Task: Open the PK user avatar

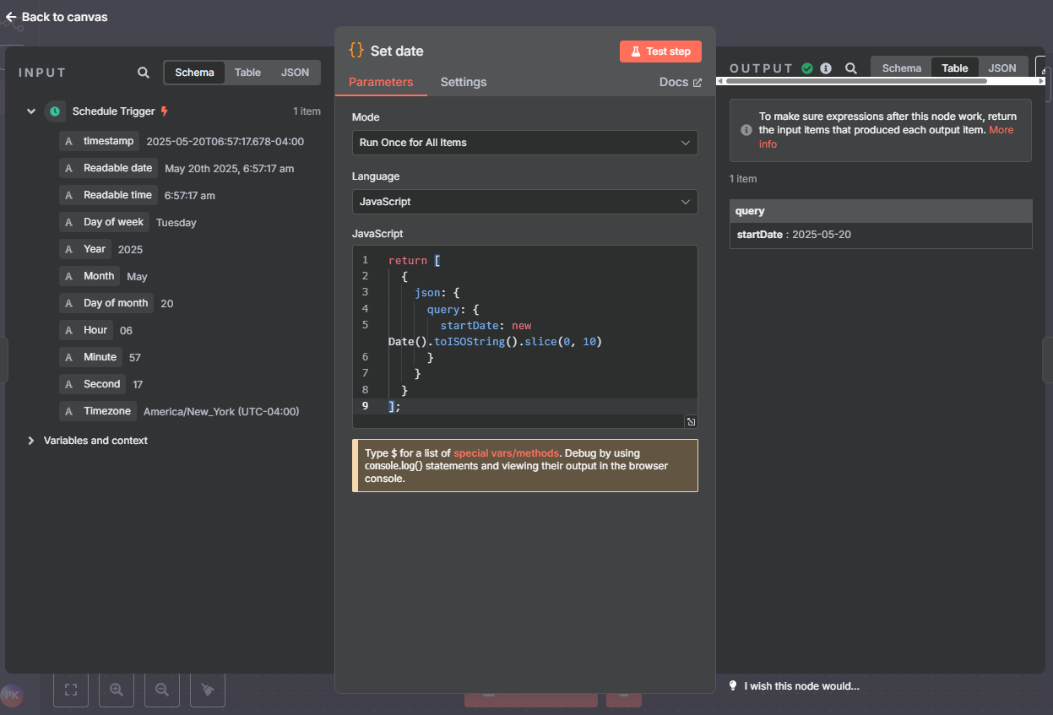Action: [12, 696]
